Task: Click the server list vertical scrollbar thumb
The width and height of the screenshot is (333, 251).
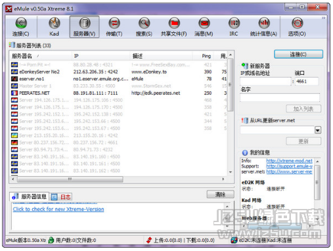Action: point(230,85)
